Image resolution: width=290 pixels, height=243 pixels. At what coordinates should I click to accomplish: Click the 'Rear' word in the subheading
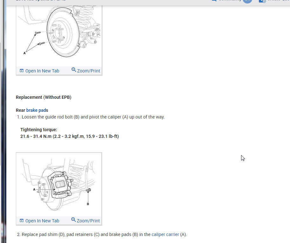[20, 110]
